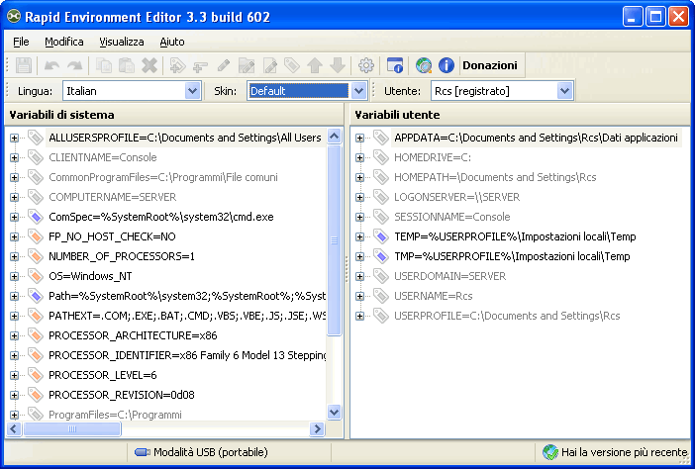
Task: Select the PROCESSOR_REVISION=0d08 row
Action: point(122,395)
